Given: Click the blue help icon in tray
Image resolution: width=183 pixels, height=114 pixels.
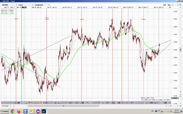Looking at the screenshot, I should 156,111.
